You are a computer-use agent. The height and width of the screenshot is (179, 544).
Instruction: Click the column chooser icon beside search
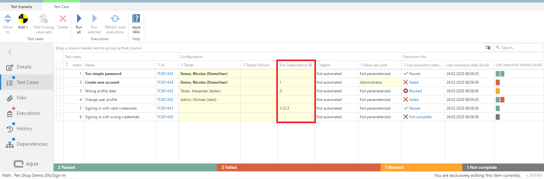488,48
